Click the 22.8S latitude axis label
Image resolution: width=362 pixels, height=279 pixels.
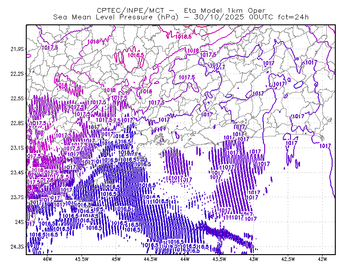pyautogui.click(x=17, y=123)
